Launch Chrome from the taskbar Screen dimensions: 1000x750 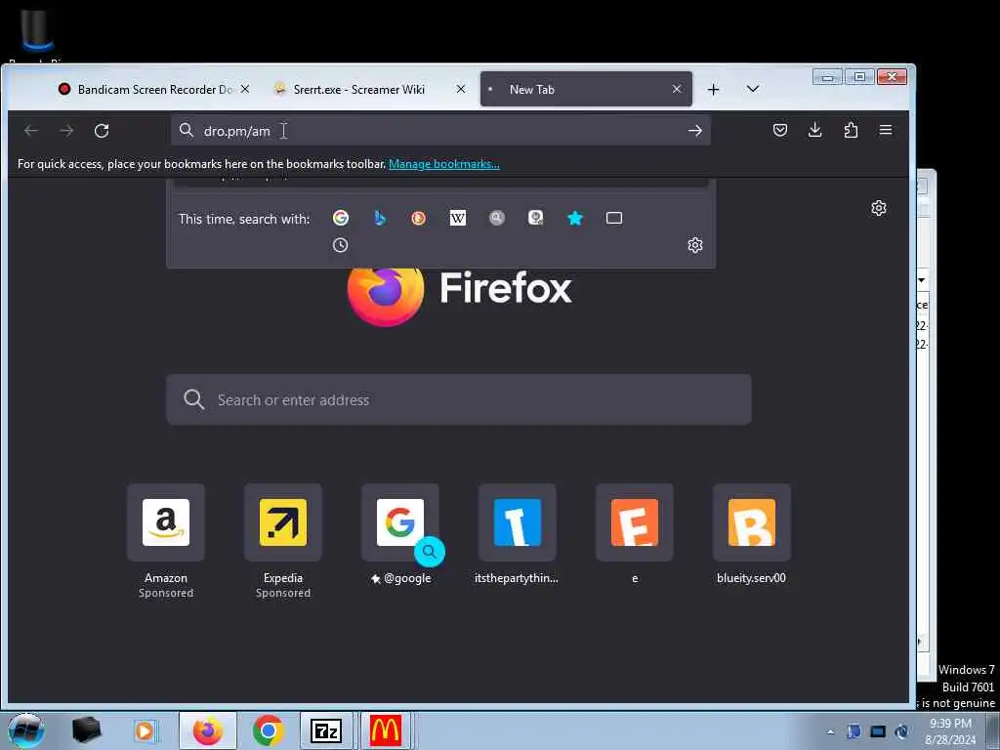[x=268, y=730]
